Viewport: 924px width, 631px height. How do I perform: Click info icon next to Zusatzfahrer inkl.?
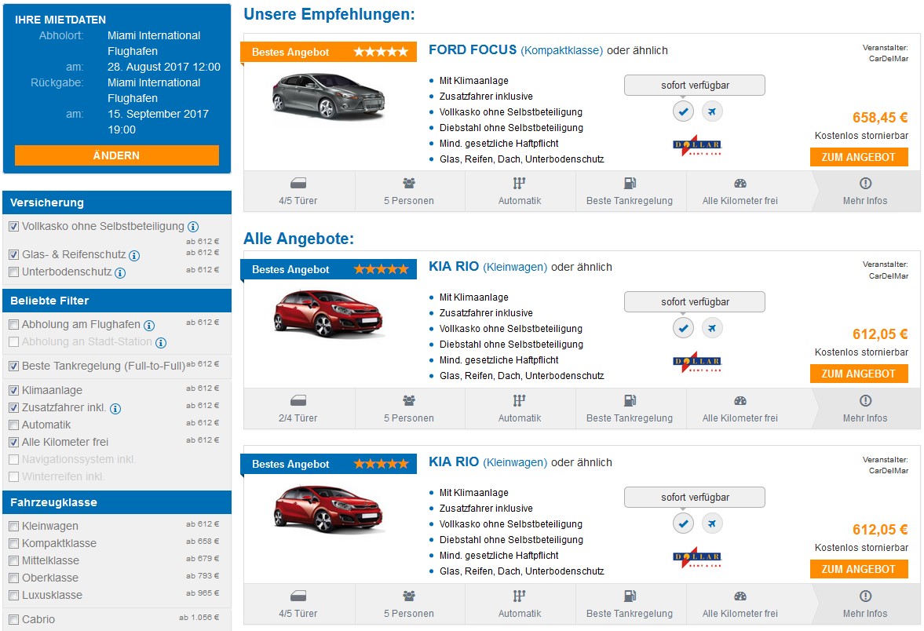point(115,409)
